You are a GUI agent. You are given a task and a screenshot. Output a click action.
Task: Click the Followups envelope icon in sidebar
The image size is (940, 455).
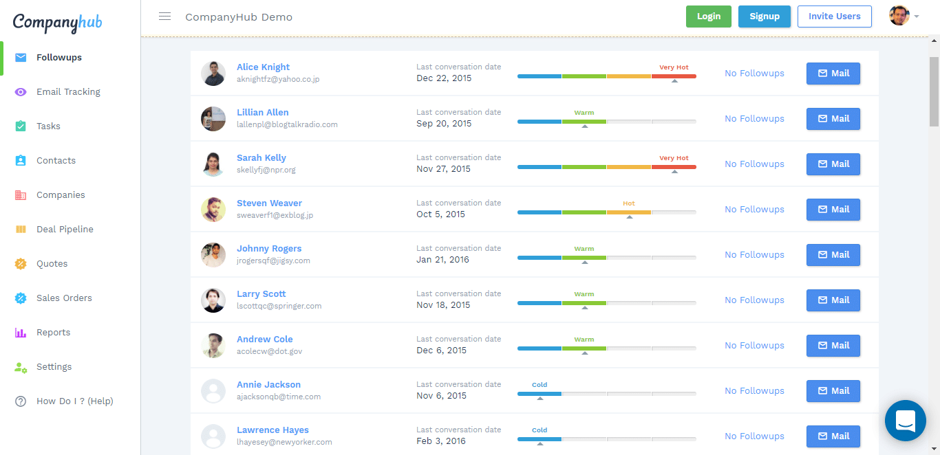coord(21,58)
